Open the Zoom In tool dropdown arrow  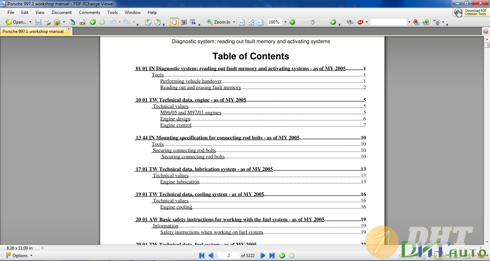(x=234, y=22)
